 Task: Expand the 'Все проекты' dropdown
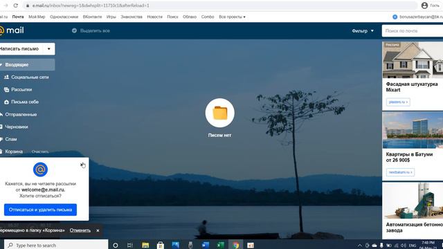tap(232, 17)
